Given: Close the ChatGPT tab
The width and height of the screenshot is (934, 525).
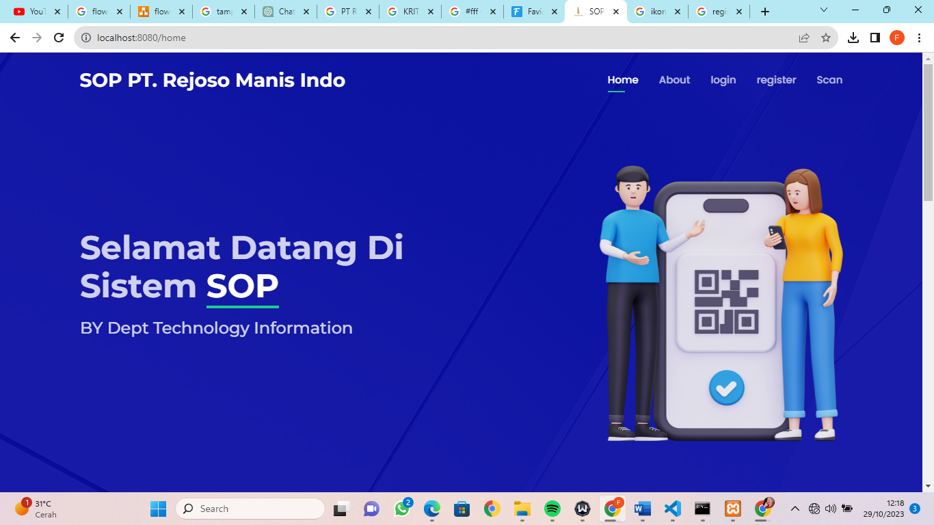Looking at the screenshot, I should tap(306, 12).
